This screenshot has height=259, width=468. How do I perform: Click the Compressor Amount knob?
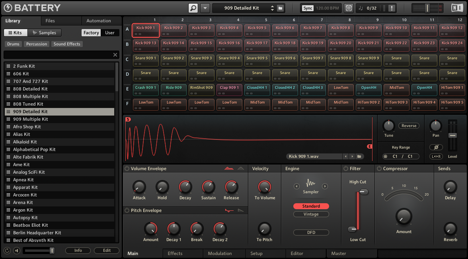coord(404,217)
